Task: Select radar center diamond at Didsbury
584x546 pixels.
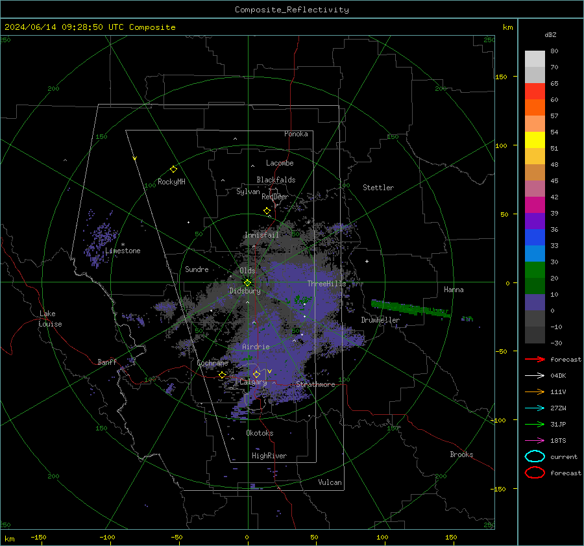Action: [247, 283]
